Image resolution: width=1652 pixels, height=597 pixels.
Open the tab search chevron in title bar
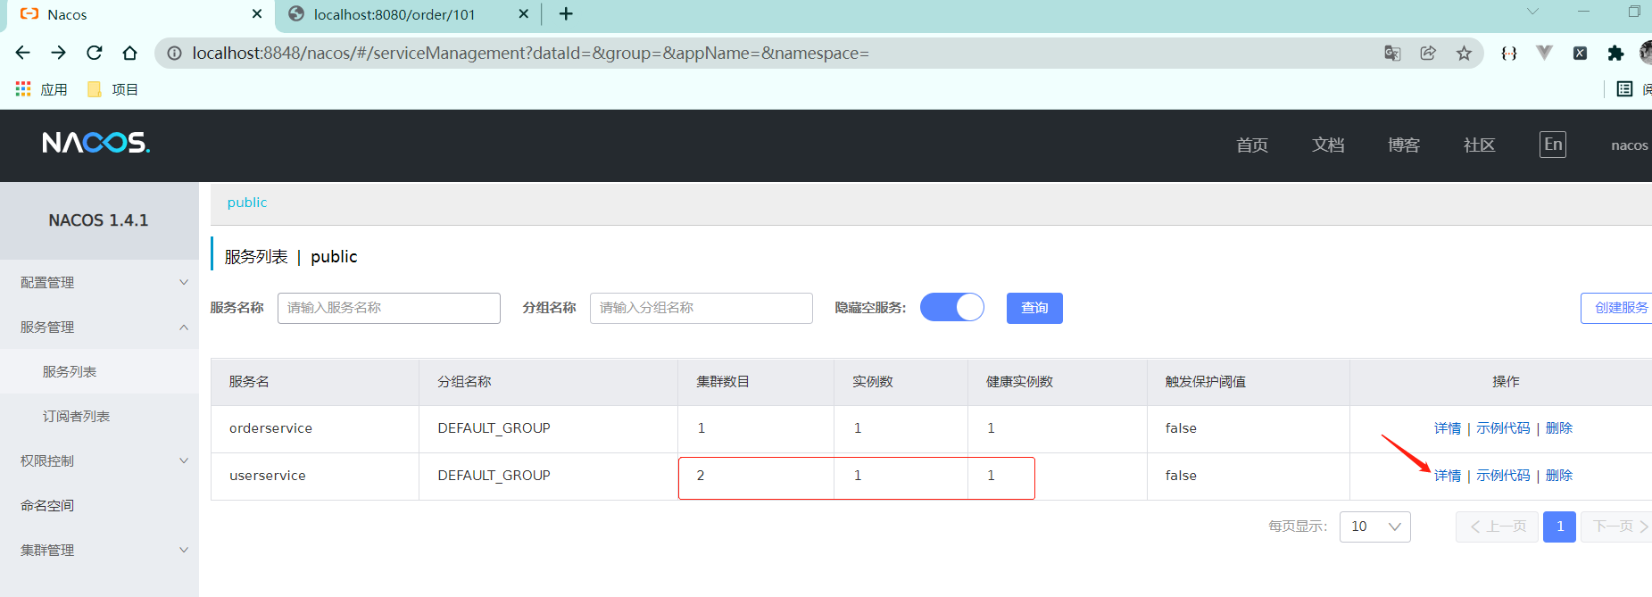point(1532,12)
